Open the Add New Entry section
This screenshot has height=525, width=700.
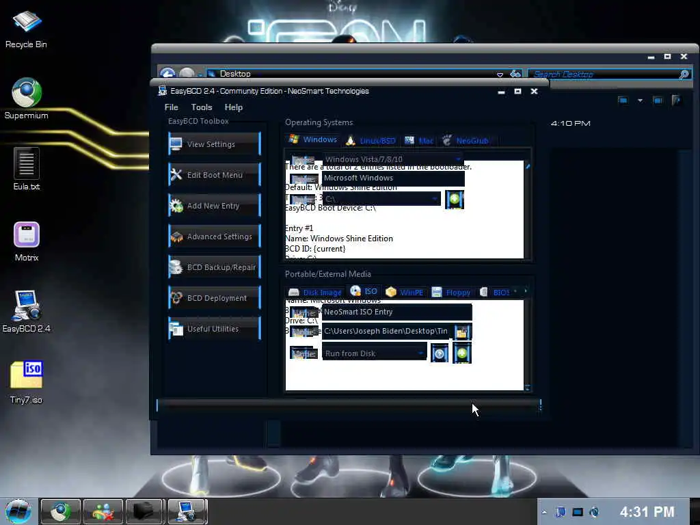tap(214, 205)
